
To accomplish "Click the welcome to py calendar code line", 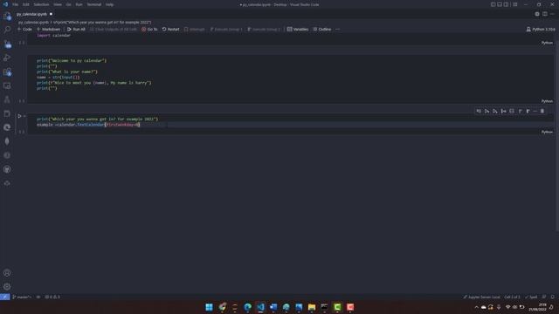I will tap(72, 60).
